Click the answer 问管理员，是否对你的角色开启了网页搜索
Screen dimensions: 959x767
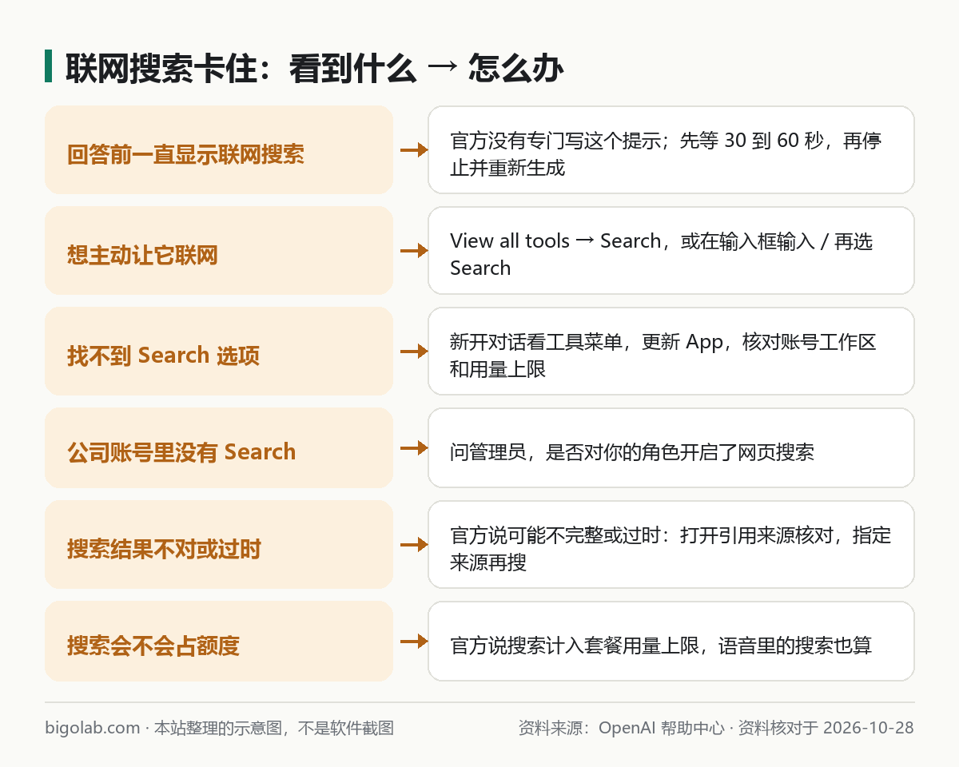pos(671,447)
